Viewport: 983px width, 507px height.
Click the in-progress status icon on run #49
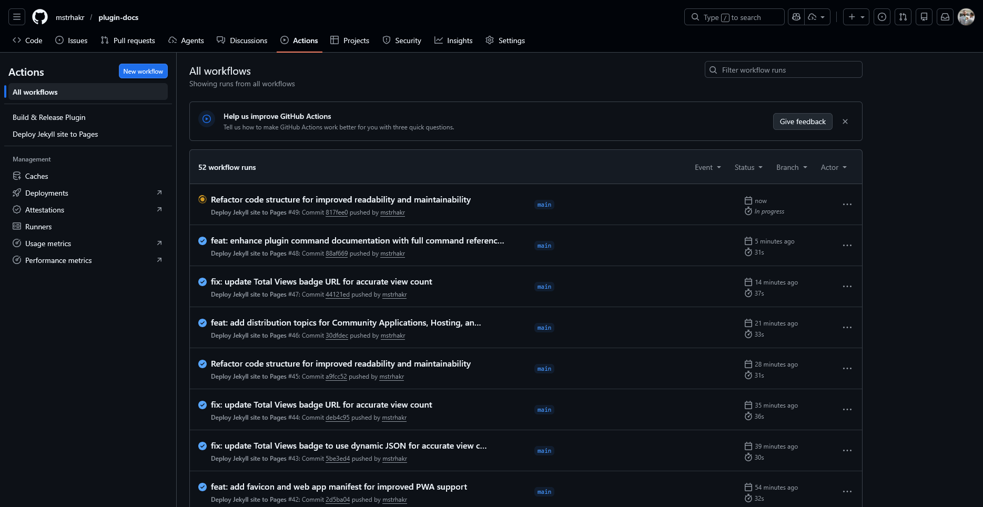click(202, 199)
